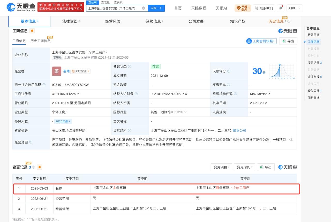Open the 变更时间 filter dropdown

(244, 167)
